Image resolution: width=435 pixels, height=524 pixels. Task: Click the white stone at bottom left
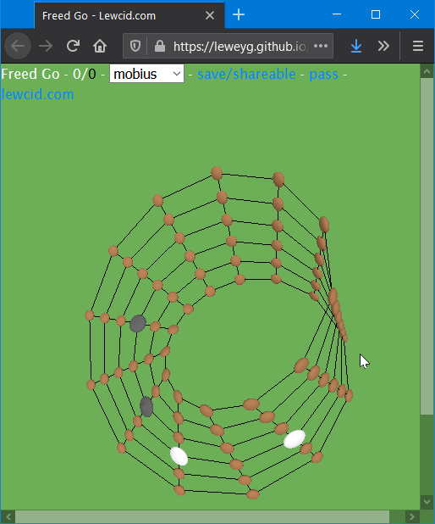[x=179, y=456]
